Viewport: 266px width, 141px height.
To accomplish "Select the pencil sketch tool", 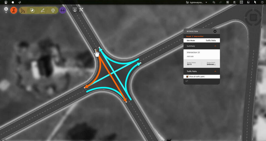I will coord(43,10).
